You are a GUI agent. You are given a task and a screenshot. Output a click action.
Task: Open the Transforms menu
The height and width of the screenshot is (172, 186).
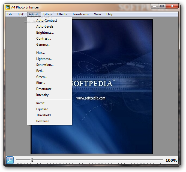(80, 14)
